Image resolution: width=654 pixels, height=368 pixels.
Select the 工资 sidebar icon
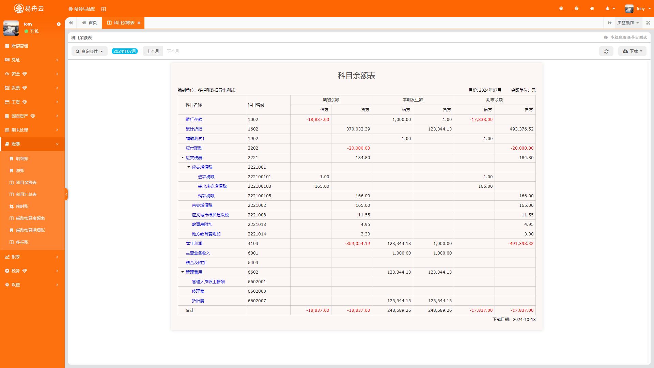coord(7,102)
